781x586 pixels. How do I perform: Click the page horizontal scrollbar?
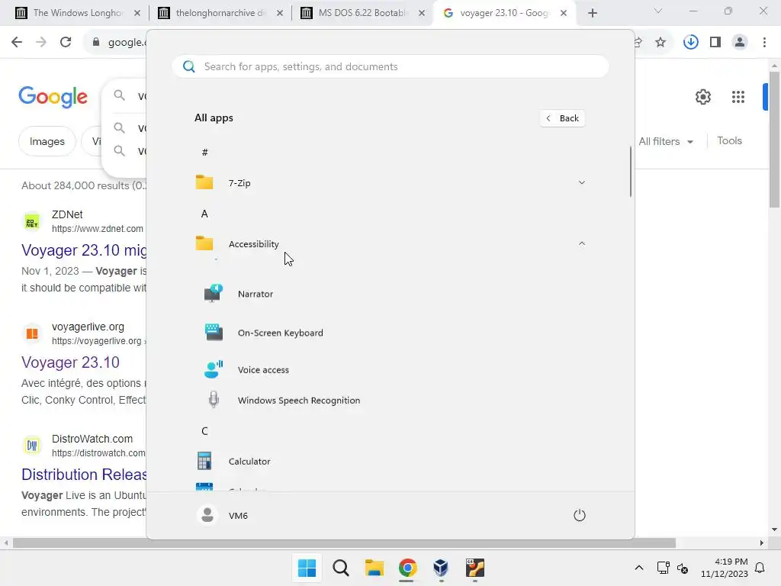pos(344,543)
